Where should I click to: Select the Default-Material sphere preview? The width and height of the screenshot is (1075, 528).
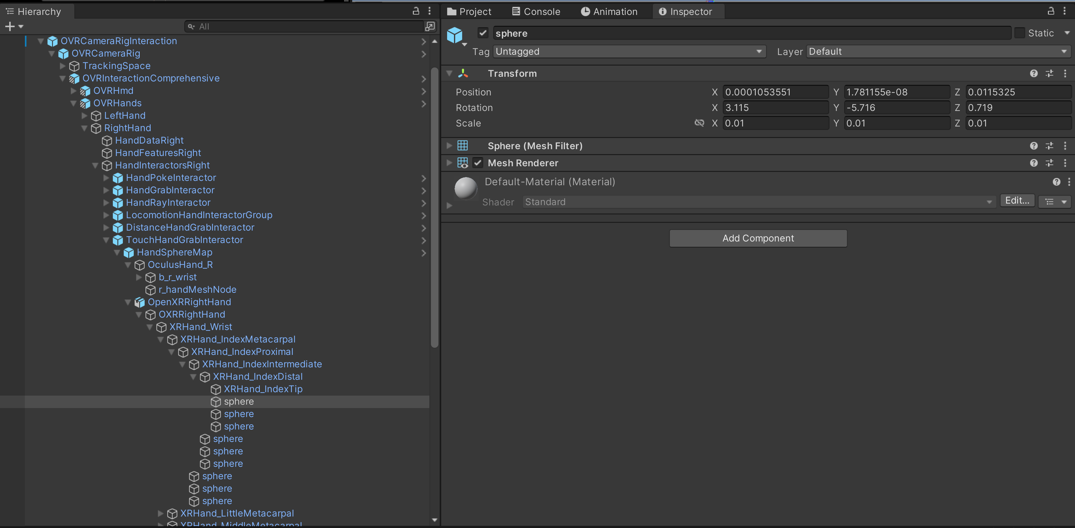[465, 188]
